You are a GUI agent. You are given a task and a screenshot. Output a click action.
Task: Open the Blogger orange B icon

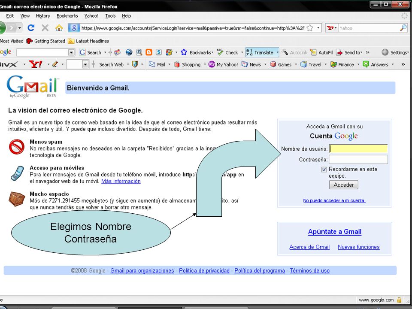(x=149, y=52)
